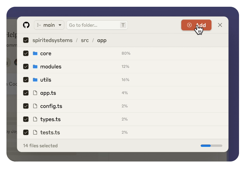244x170 pixels.
Task: Navigate to spiritedsystems in the breadcrumb
Action: click(52, 40)
